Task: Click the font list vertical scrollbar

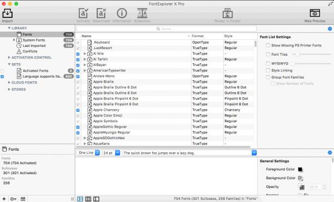Action: [x=255, y=44]
